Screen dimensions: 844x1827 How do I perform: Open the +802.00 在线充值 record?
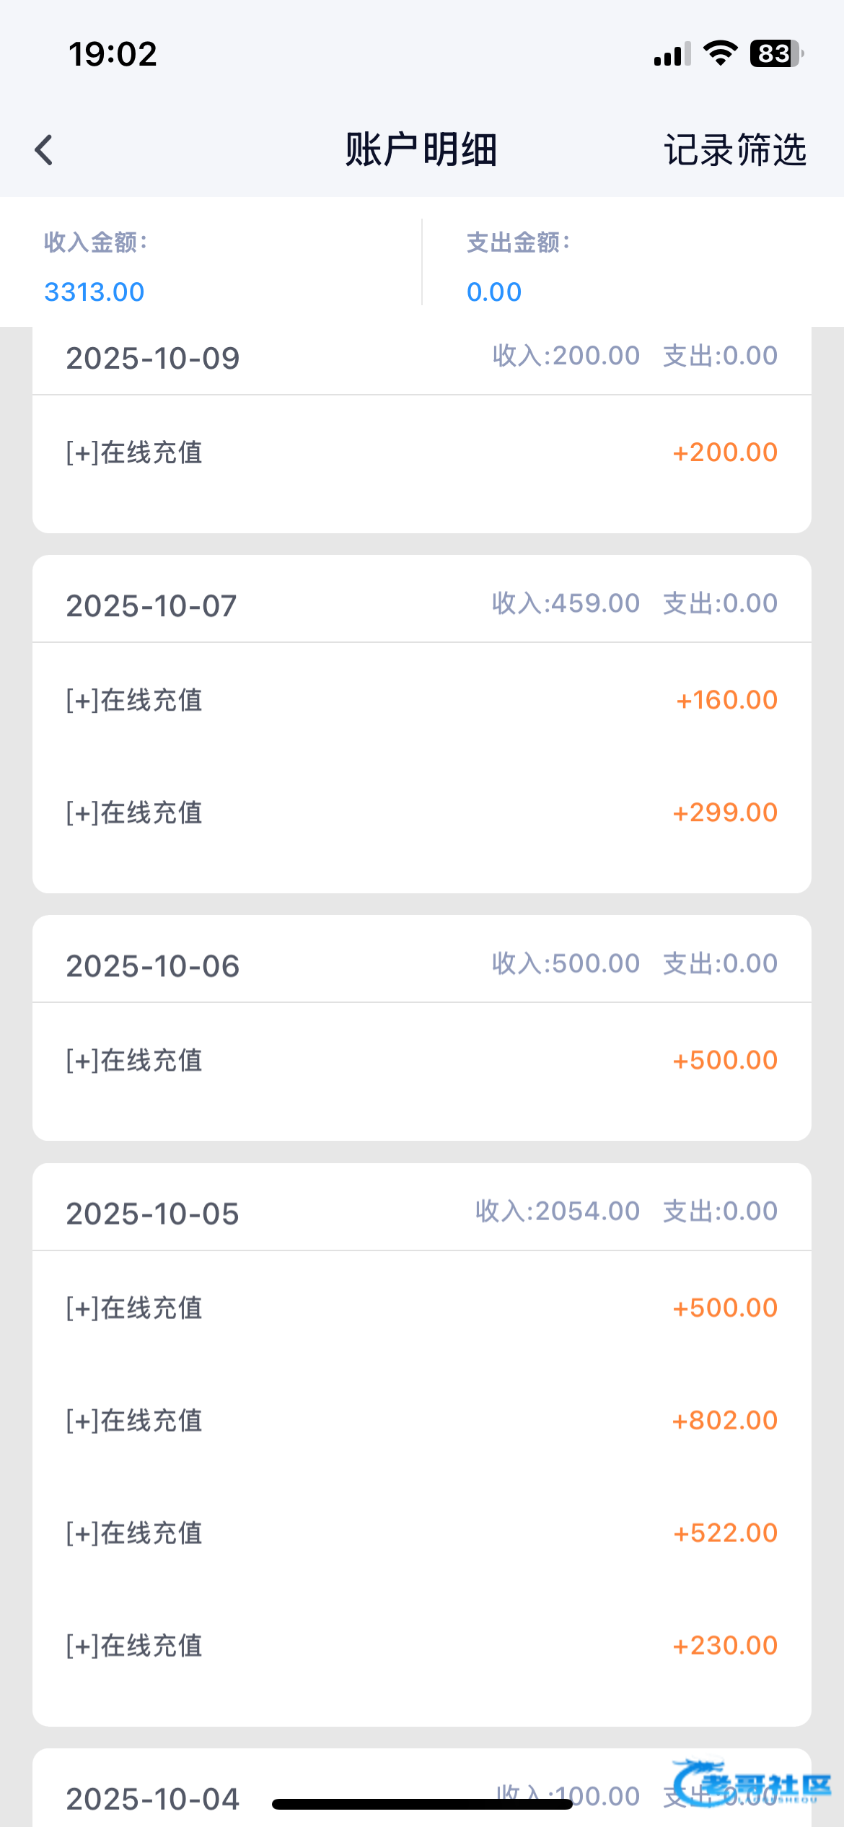[x=421, y=1421]
